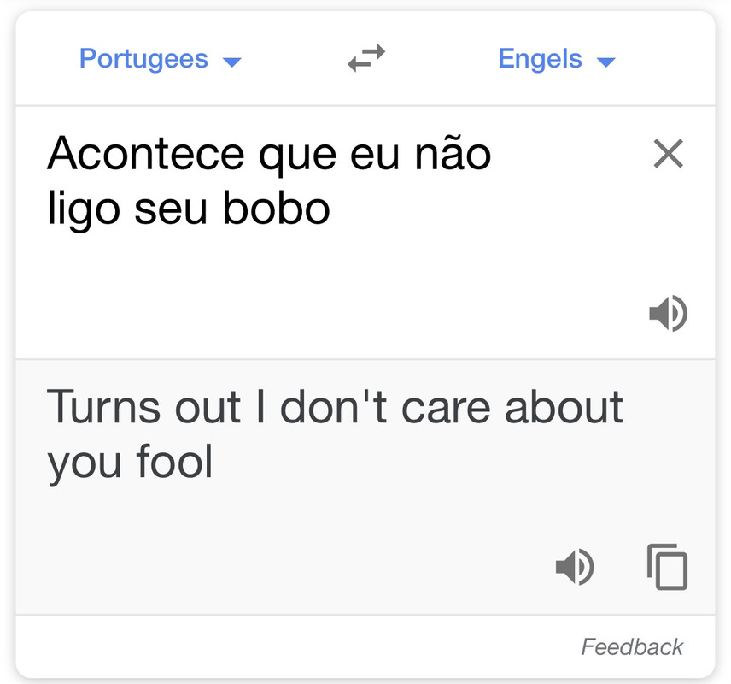This screenshot has height=684, width=731.
Task: Open the Feedback link
Action: click(x=632, y=647)
